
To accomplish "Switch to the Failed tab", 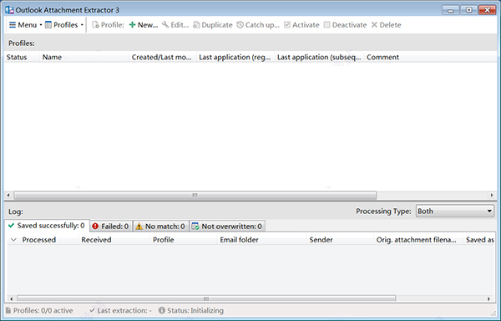I will click(x=110, y=227).
